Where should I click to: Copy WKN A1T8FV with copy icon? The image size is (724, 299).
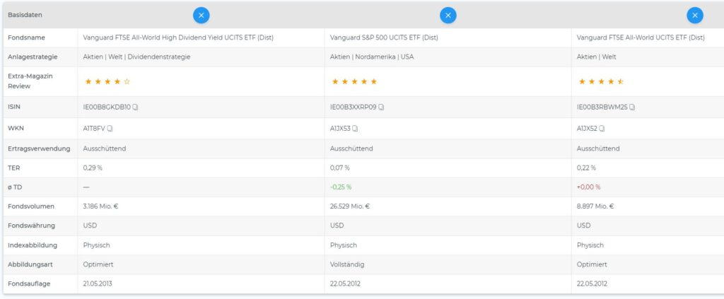110,129
